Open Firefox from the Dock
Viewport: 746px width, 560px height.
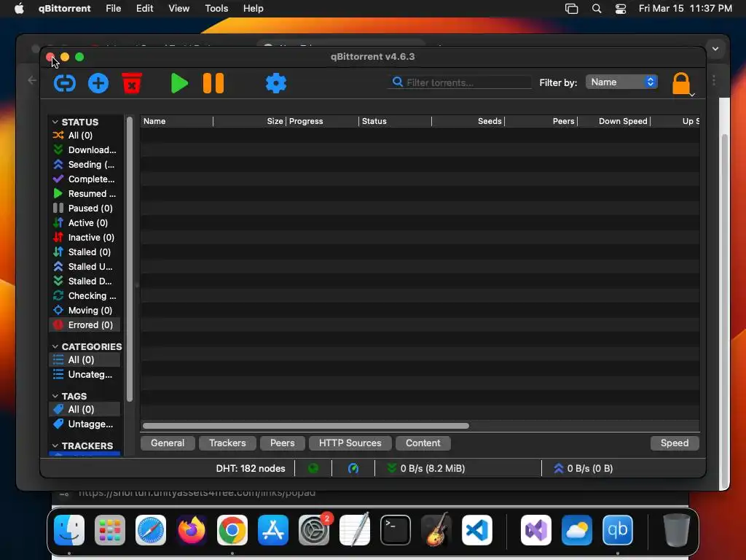tap(192, 530)
